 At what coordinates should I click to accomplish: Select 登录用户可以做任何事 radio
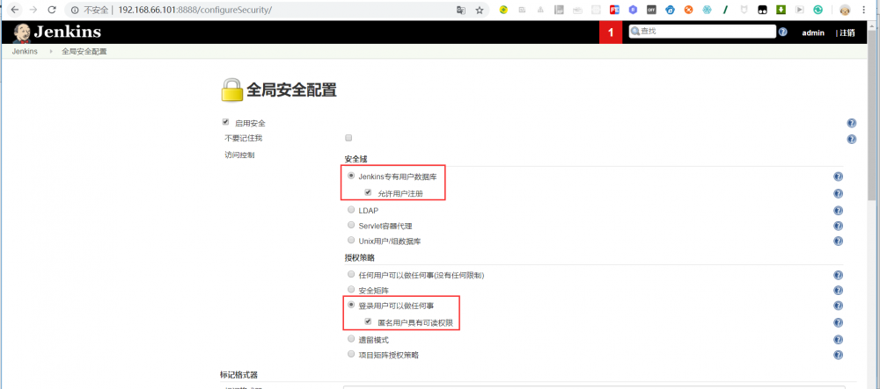coord(351,305)
